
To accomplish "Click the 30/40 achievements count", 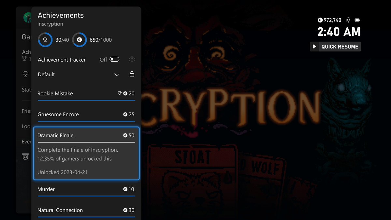I will [x=62, y=40].
